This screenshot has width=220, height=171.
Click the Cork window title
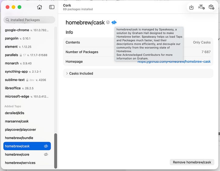[67, 5]
